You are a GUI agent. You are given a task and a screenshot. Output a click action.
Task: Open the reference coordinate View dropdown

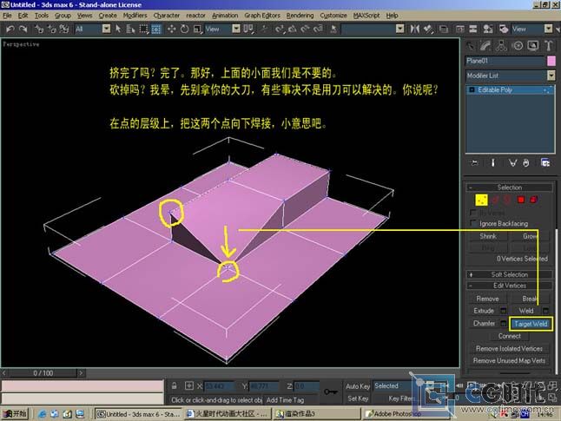[x=236, y=29]
